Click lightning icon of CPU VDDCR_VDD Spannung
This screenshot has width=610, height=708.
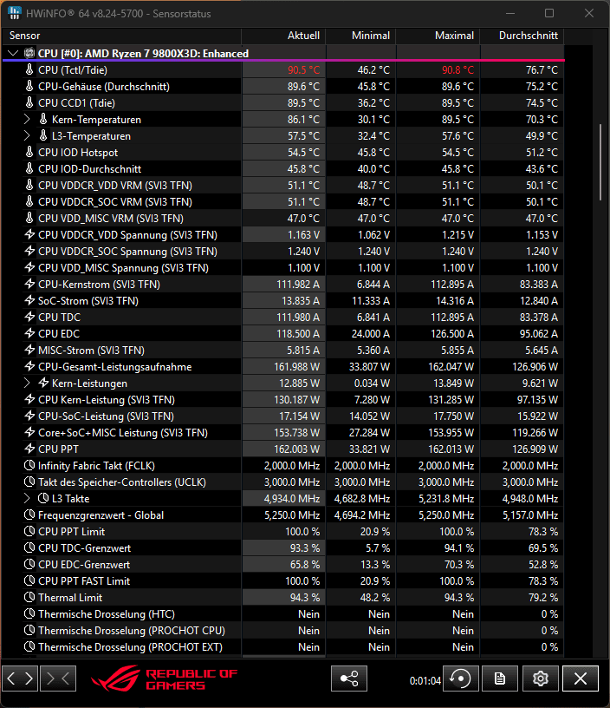pos(29,234)
